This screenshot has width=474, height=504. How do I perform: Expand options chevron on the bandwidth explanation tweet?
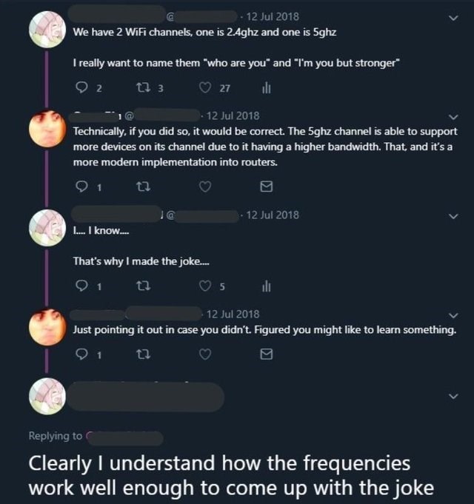click(x=454, y=117)
